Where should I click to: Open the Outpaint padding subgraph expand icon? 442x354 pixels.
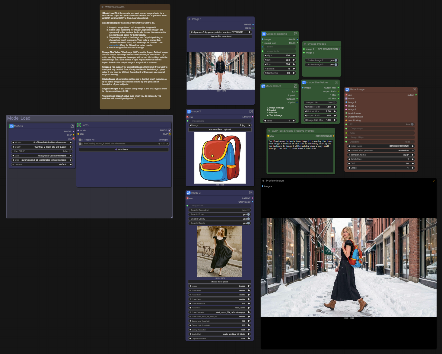point(296,34)
